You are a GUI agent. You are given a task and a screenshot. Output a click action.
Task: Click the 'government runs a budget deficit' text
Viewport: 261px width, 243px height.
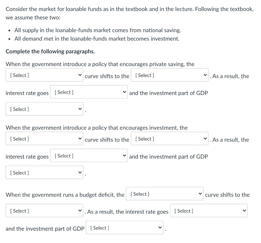65,195
